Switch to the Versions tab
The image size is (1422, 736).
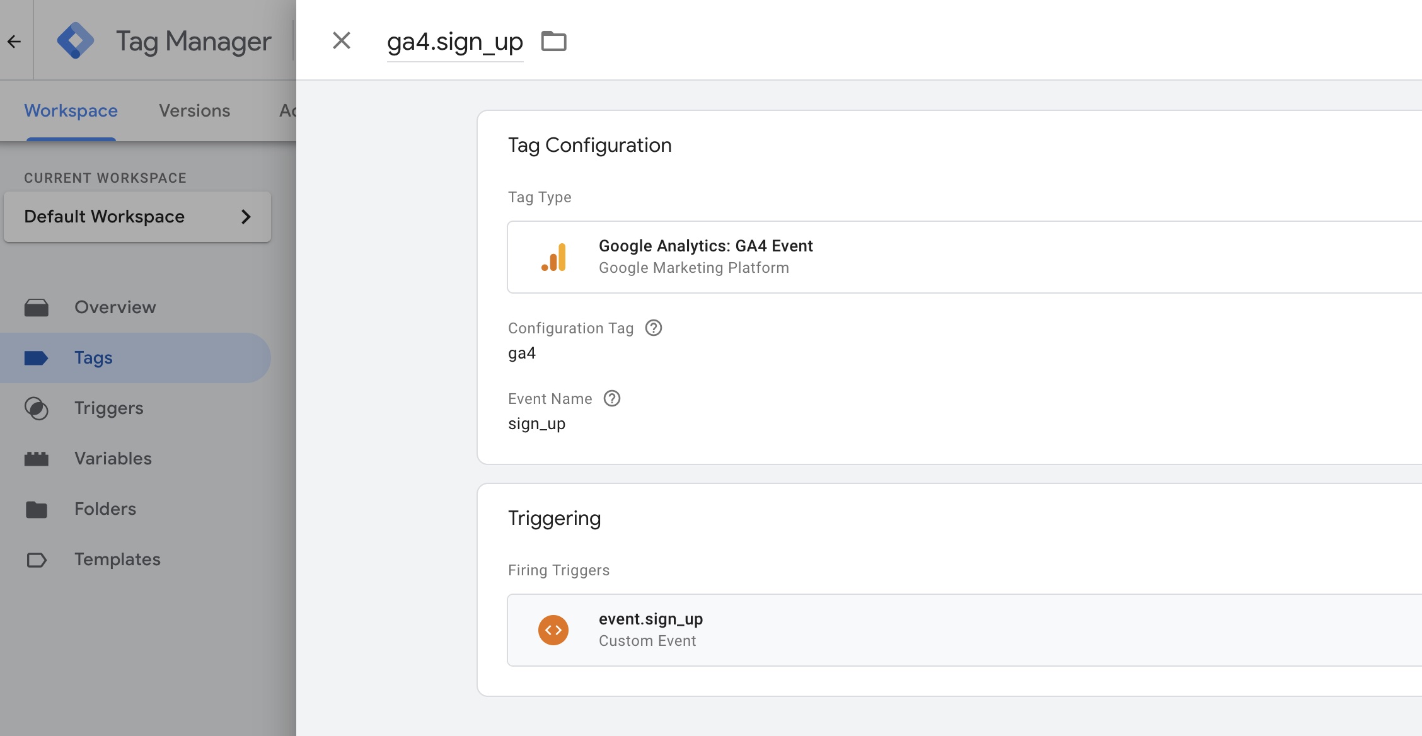[194, 111]
